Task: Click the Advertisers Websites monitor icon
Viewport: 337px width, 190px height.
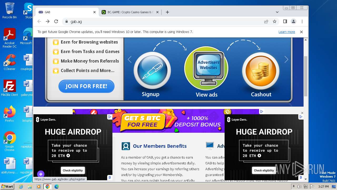Action: (x=206, y=68)
